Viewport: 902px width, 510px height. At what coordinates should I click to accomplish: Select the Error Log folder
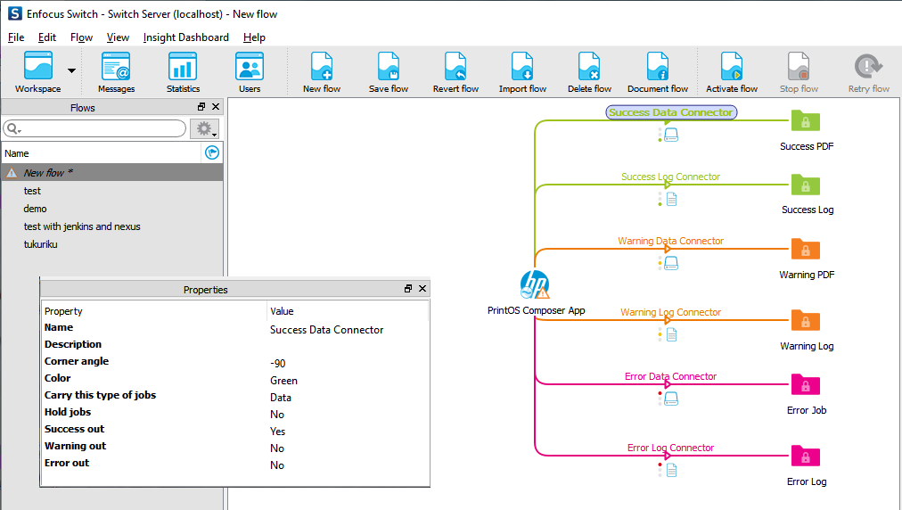806,456
